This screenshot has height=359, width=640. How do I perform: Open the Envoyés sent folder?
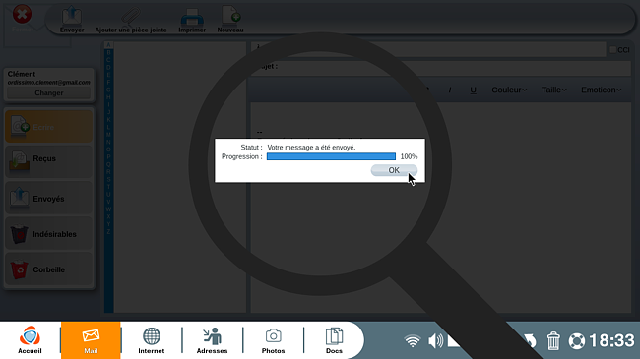click(x=48, y=198)
